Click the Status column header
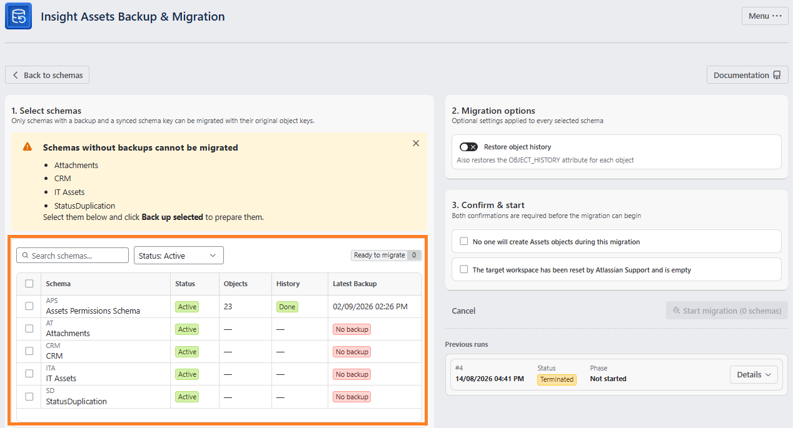This screenshot has height=428, width=793. [185, 284]
